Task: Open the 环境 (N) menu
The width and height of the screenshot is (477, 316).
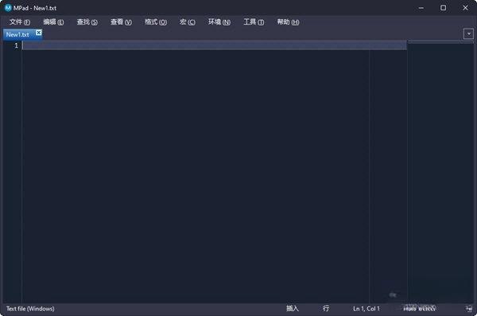Action: (x=219, y=22)
